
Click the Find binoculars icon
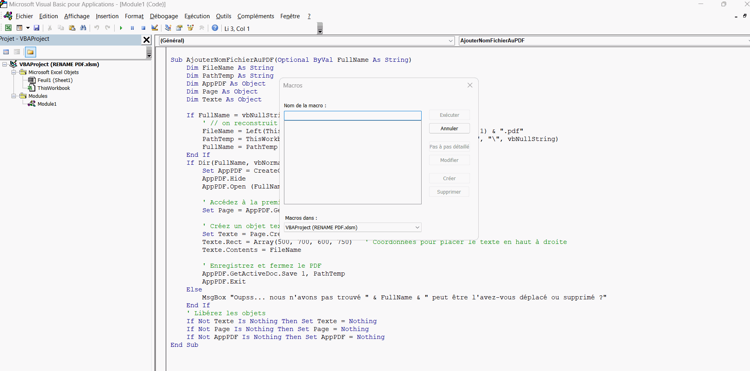coord(83,28)
